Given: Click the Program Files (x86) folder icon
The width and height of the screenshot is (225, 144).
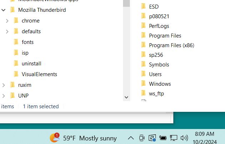Looking at the screenshot, I should point(143,45).
